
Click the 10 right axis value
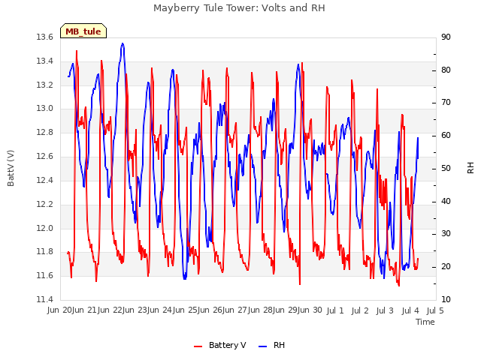point(446,300)
